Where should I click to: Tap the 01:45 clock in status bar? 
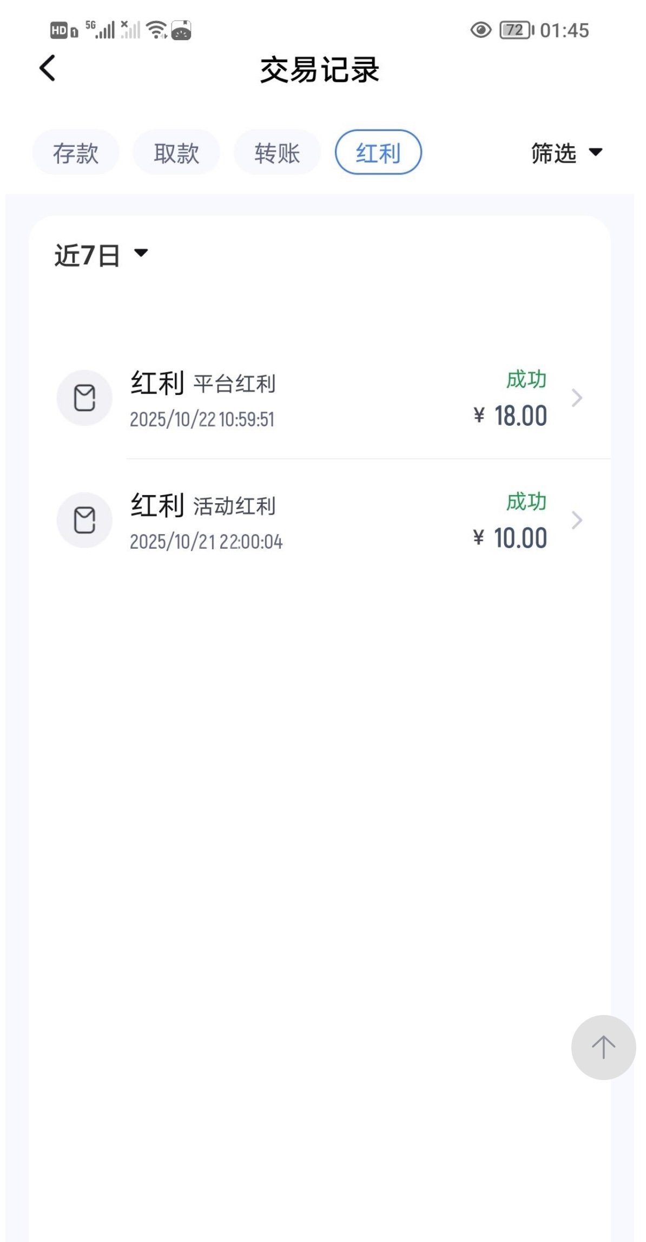click(564, 30)
